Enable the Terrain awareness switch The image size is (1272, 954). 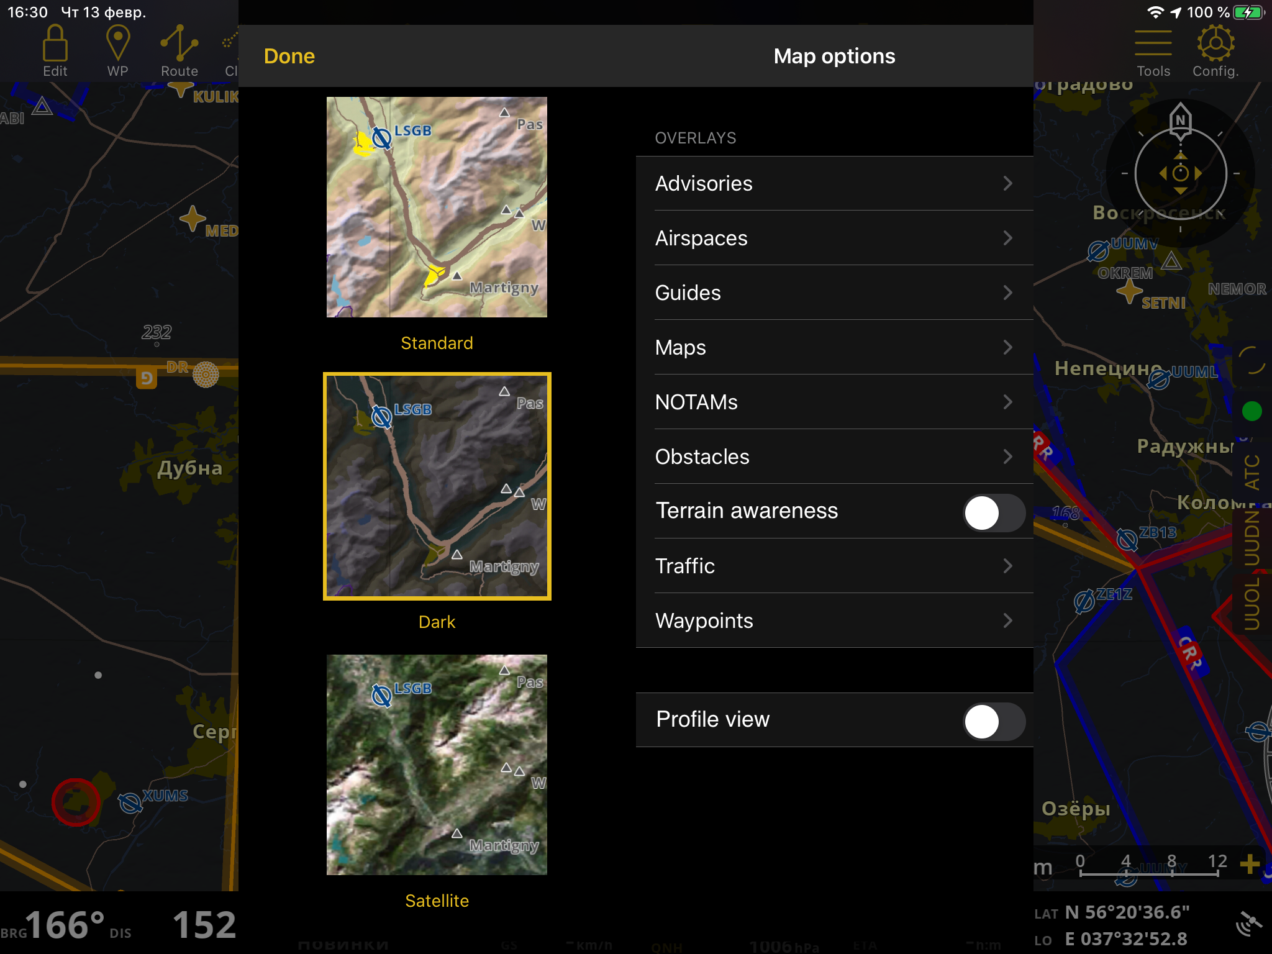(x=993, y=512)
